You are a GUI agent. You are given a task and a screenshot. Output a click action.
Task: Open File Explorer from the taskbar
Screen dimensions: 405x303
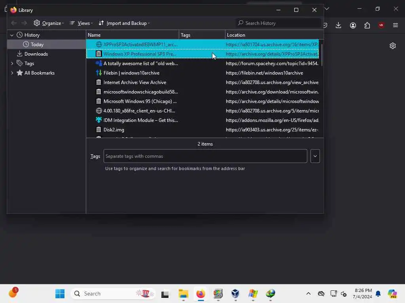click(184, 294)
